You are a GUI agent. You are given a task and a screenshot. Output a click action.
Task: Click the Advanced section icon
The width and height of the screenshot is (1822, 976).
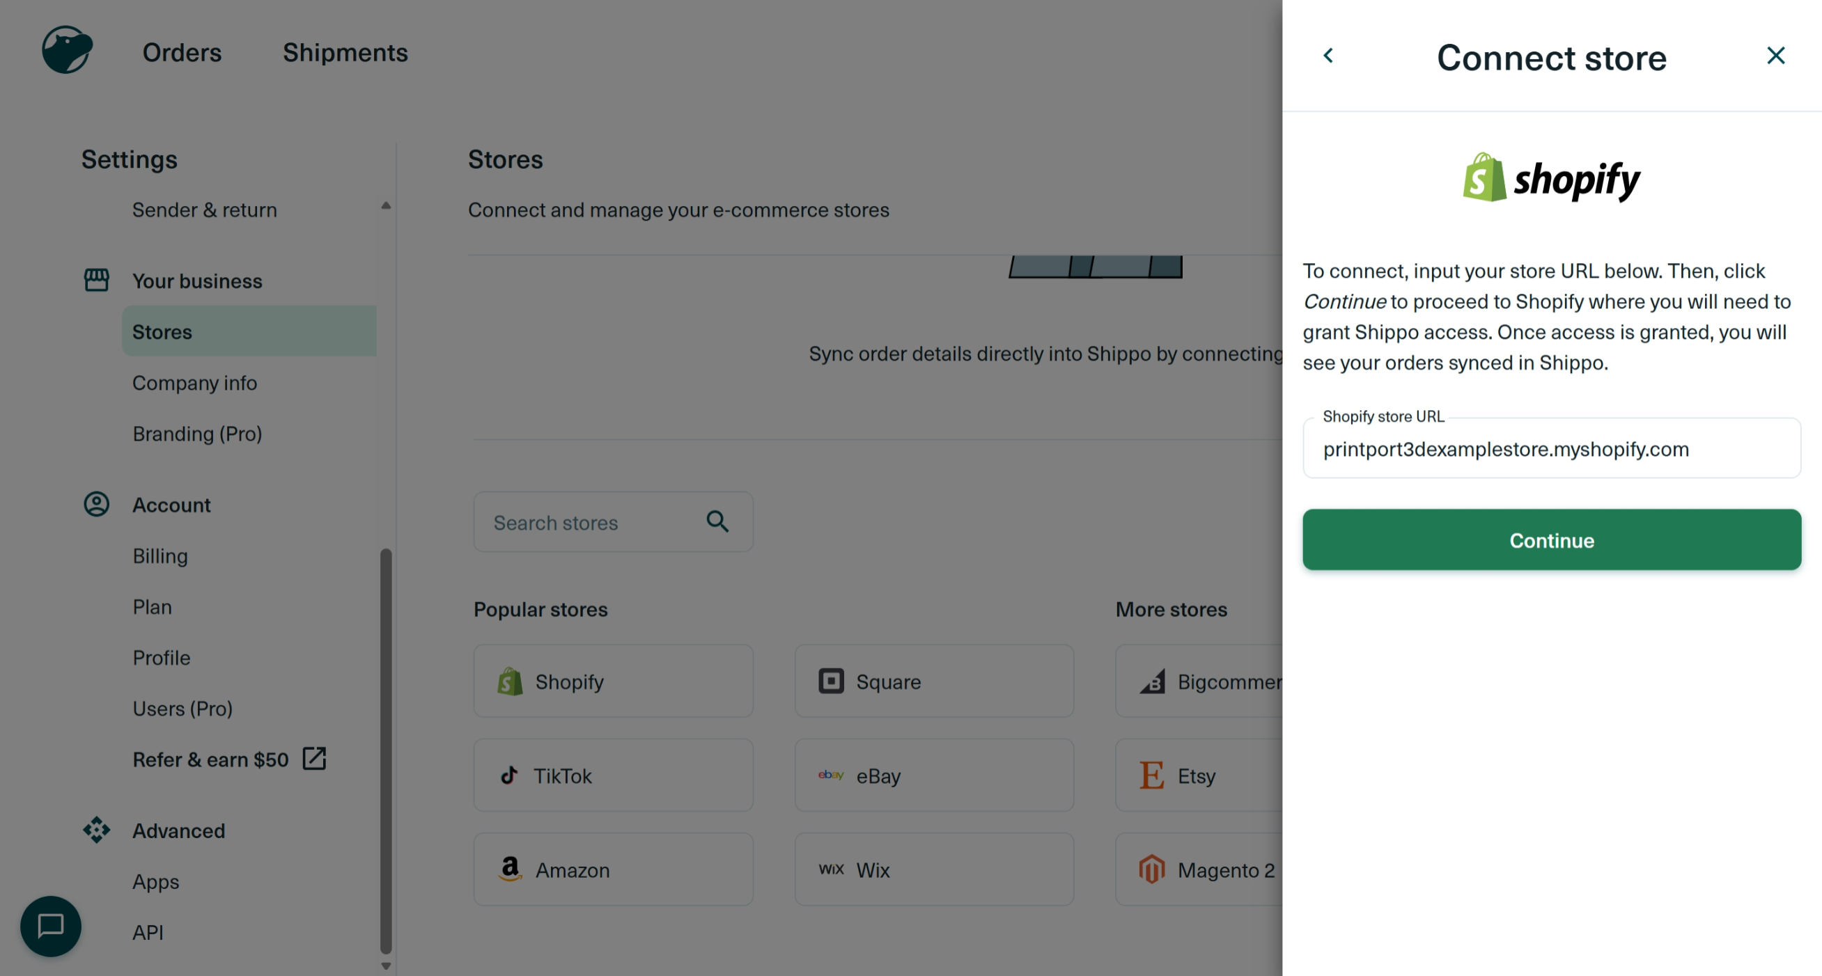pos(97,830)
